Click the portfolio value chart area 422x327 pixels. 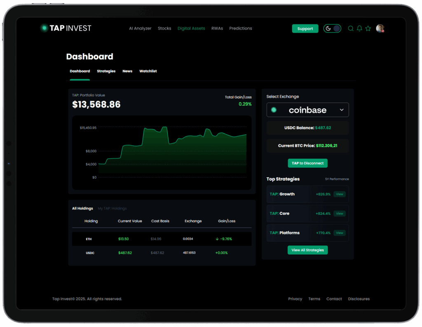coord(173,153)
